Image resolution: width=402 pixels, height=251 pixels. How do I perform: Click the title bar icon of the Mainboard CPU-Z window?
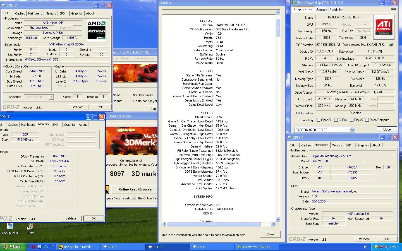(290, 137)
